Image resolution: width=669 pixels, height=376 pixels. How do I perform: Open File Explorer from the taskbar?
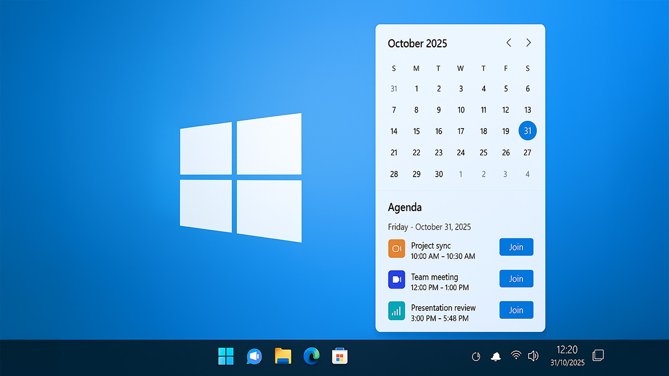pos(282,355)
